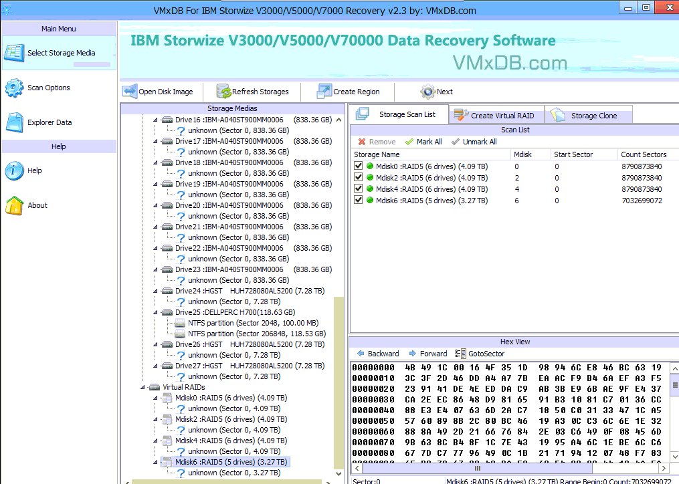The width and height of the screenshot is (679, 484).
Task: Select unknown (Sector 0, 3.27 TB) row
Action: [234, 473]
